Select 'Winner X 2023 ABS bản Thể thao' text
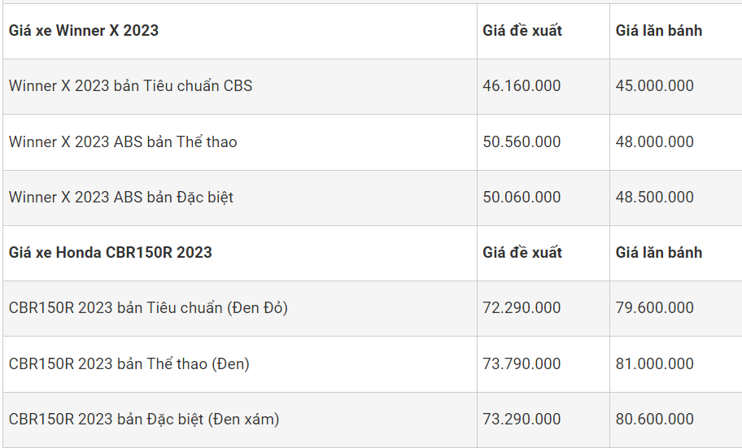Viewport: 742px width, 448px height. tap(123, 141)
